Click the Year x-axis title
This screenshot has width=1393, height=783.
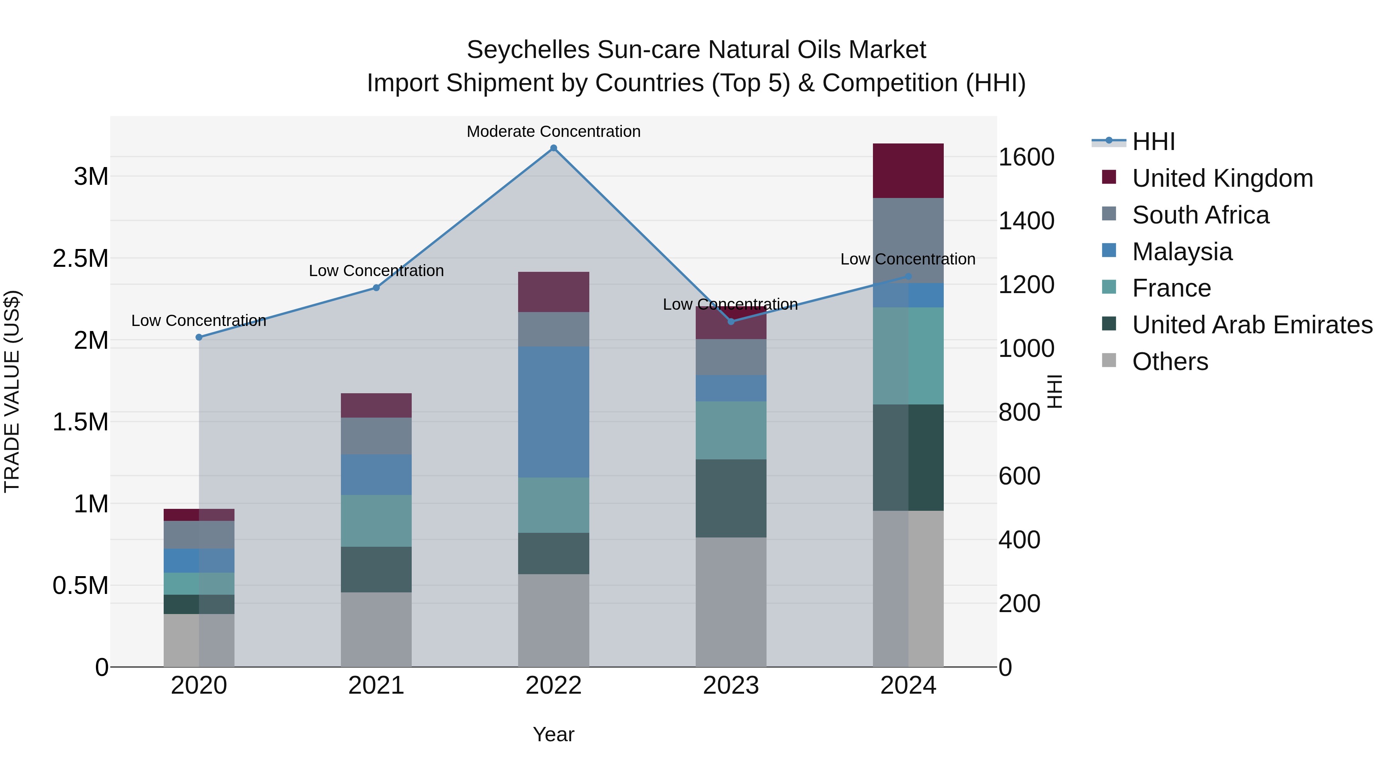click(554, 734)
